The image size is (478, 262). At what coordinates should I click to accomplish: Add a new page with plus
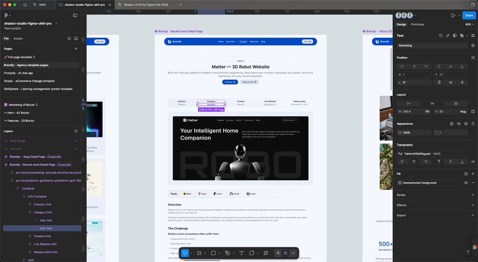(x=76, y=49)
